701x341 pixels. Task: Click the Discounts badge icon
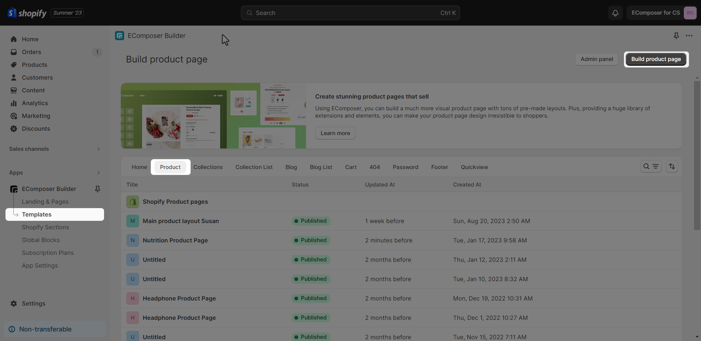(x=14, y=129)
